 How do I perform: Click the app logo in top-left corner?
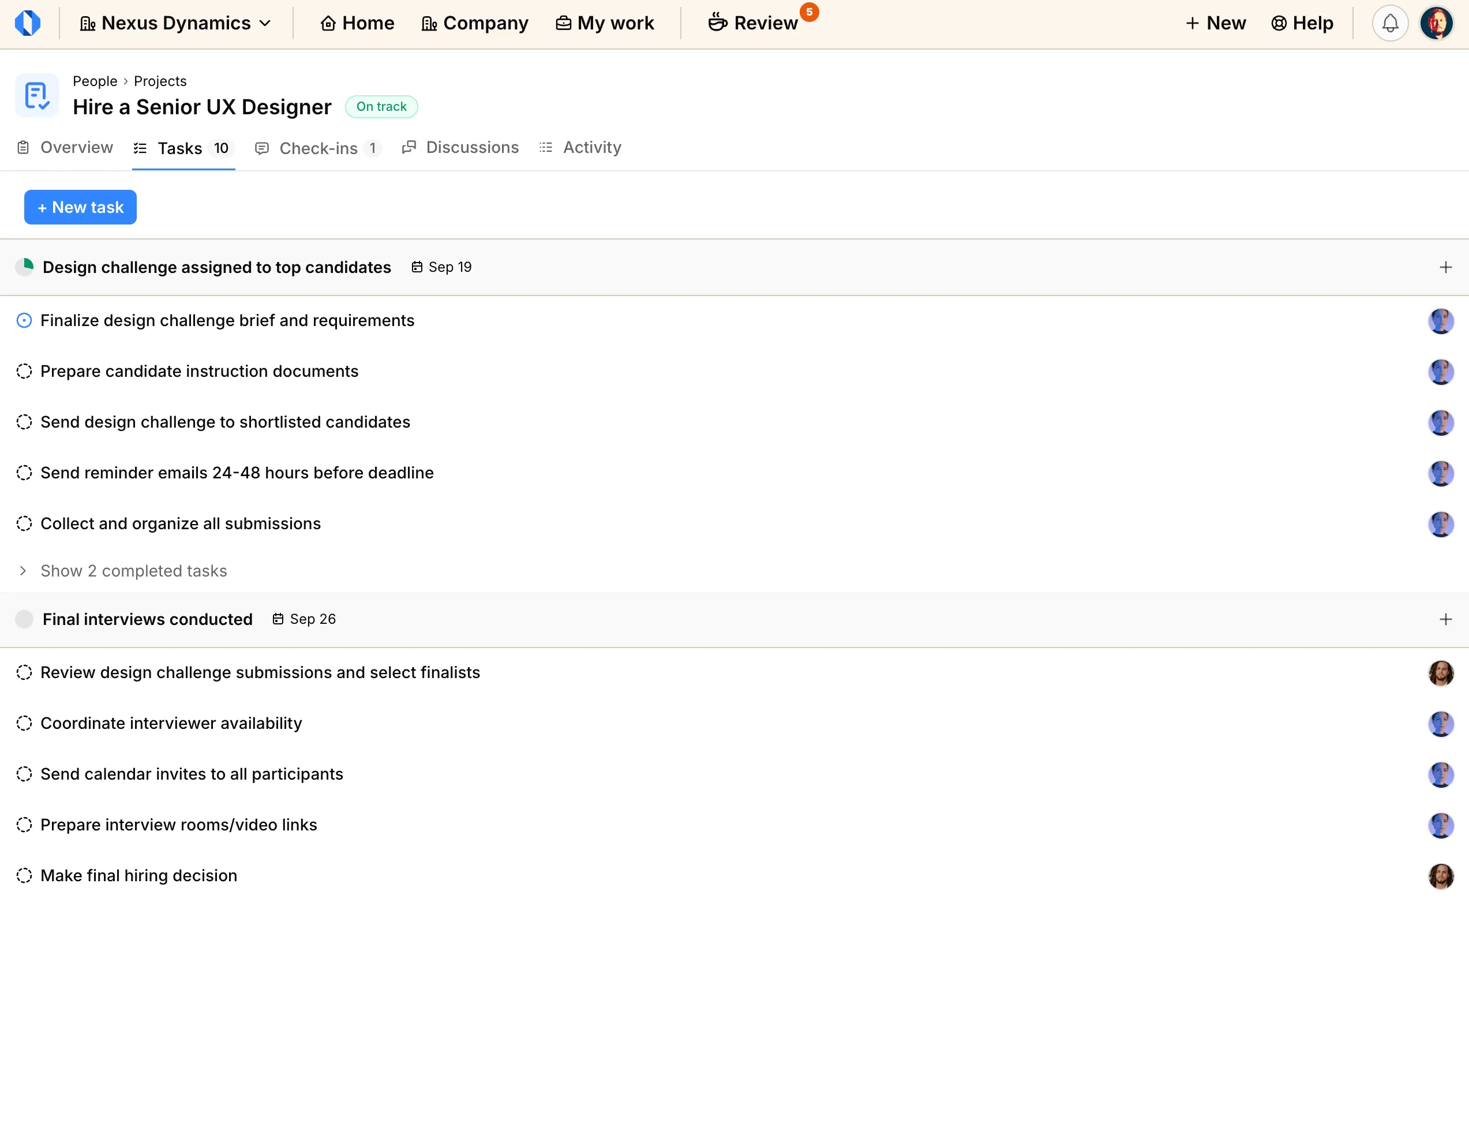click(28, 23)
